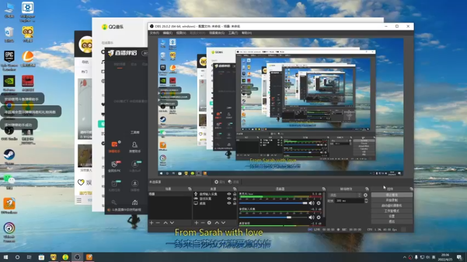Move scene up with arrow in Scenes panel
Image resolution: width=467 pixels, height=262 pixels.
coord(165,222)
